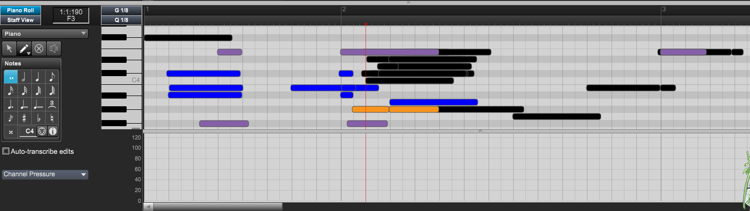Viewport: 750px width, 211px height.
Task: Switch to the Staff View tab
Action: click(x=21, y=20)
